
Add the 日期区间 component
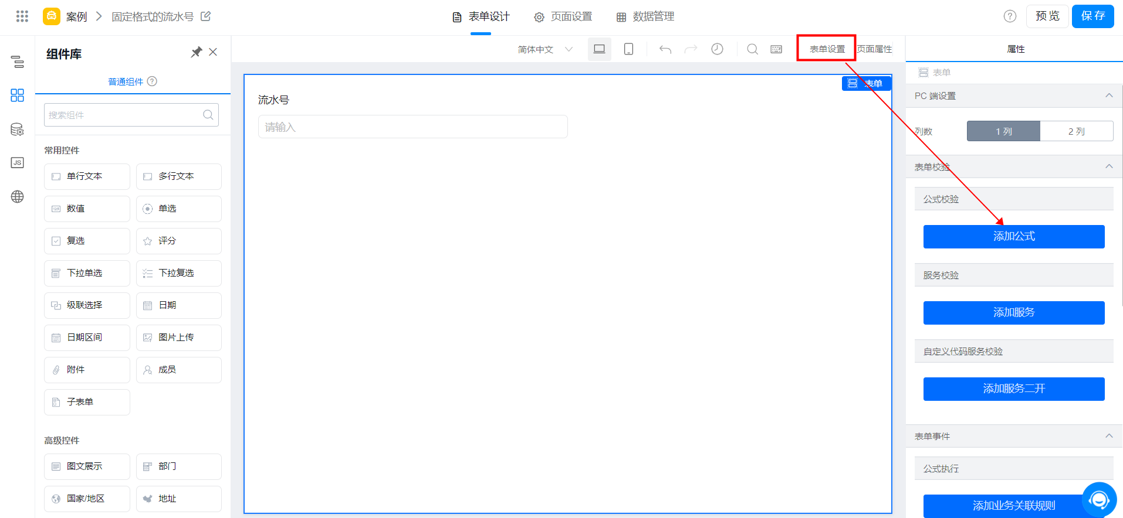click(x=87, y=338)
